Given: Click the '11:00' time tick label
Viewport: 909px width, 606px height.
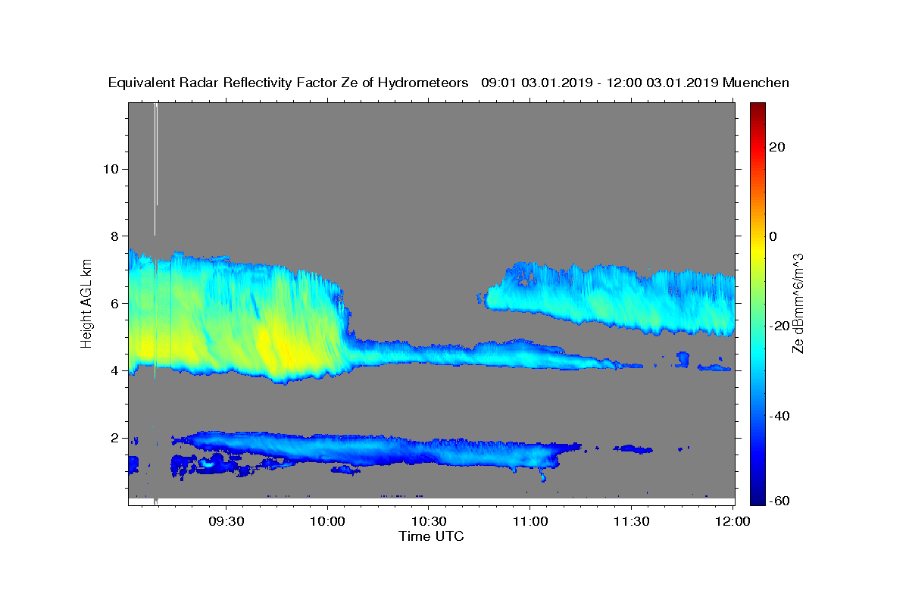Looking at the screenshot, I should [530, 522].
